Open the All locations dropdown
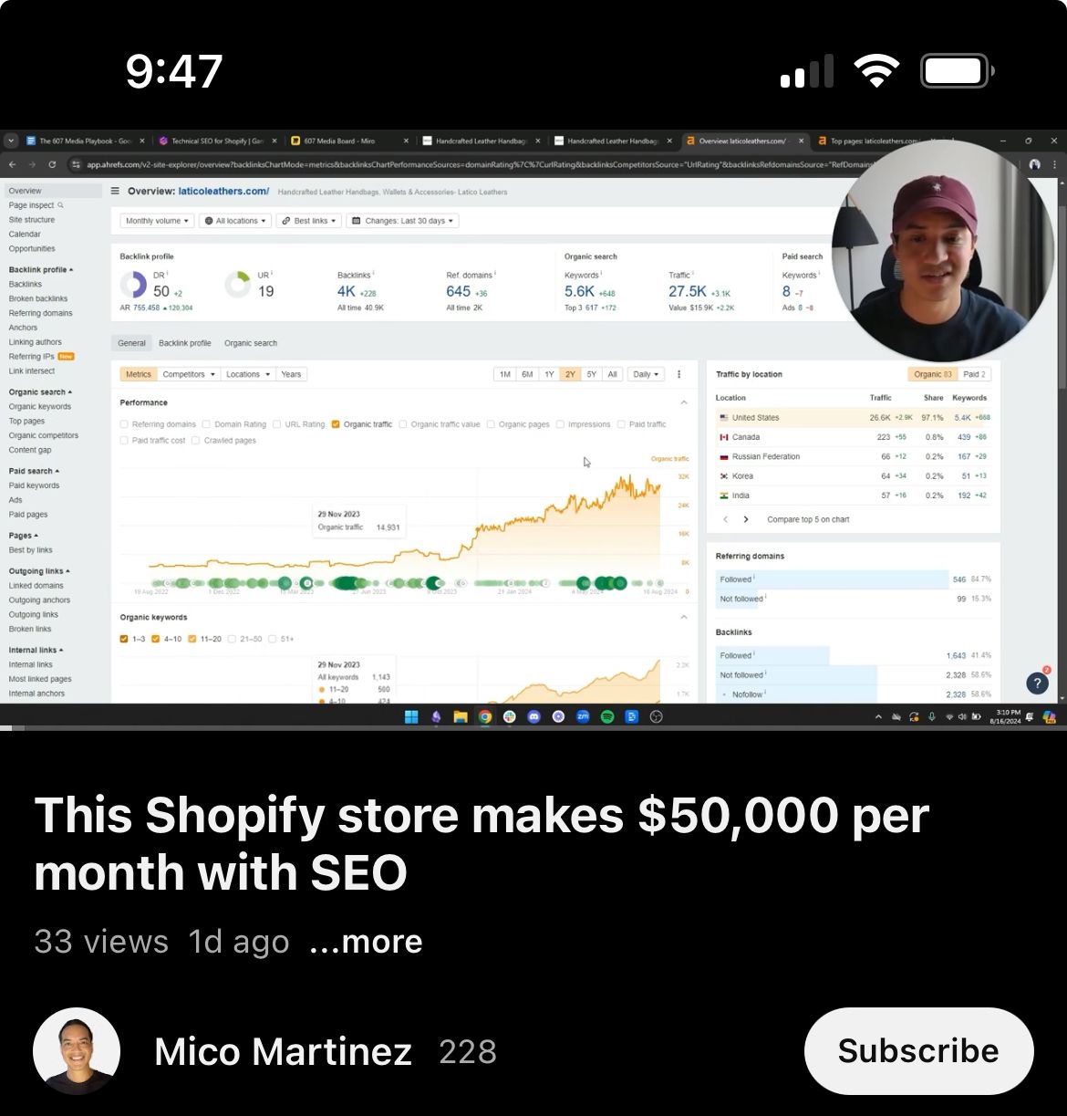 coord(235,221)
